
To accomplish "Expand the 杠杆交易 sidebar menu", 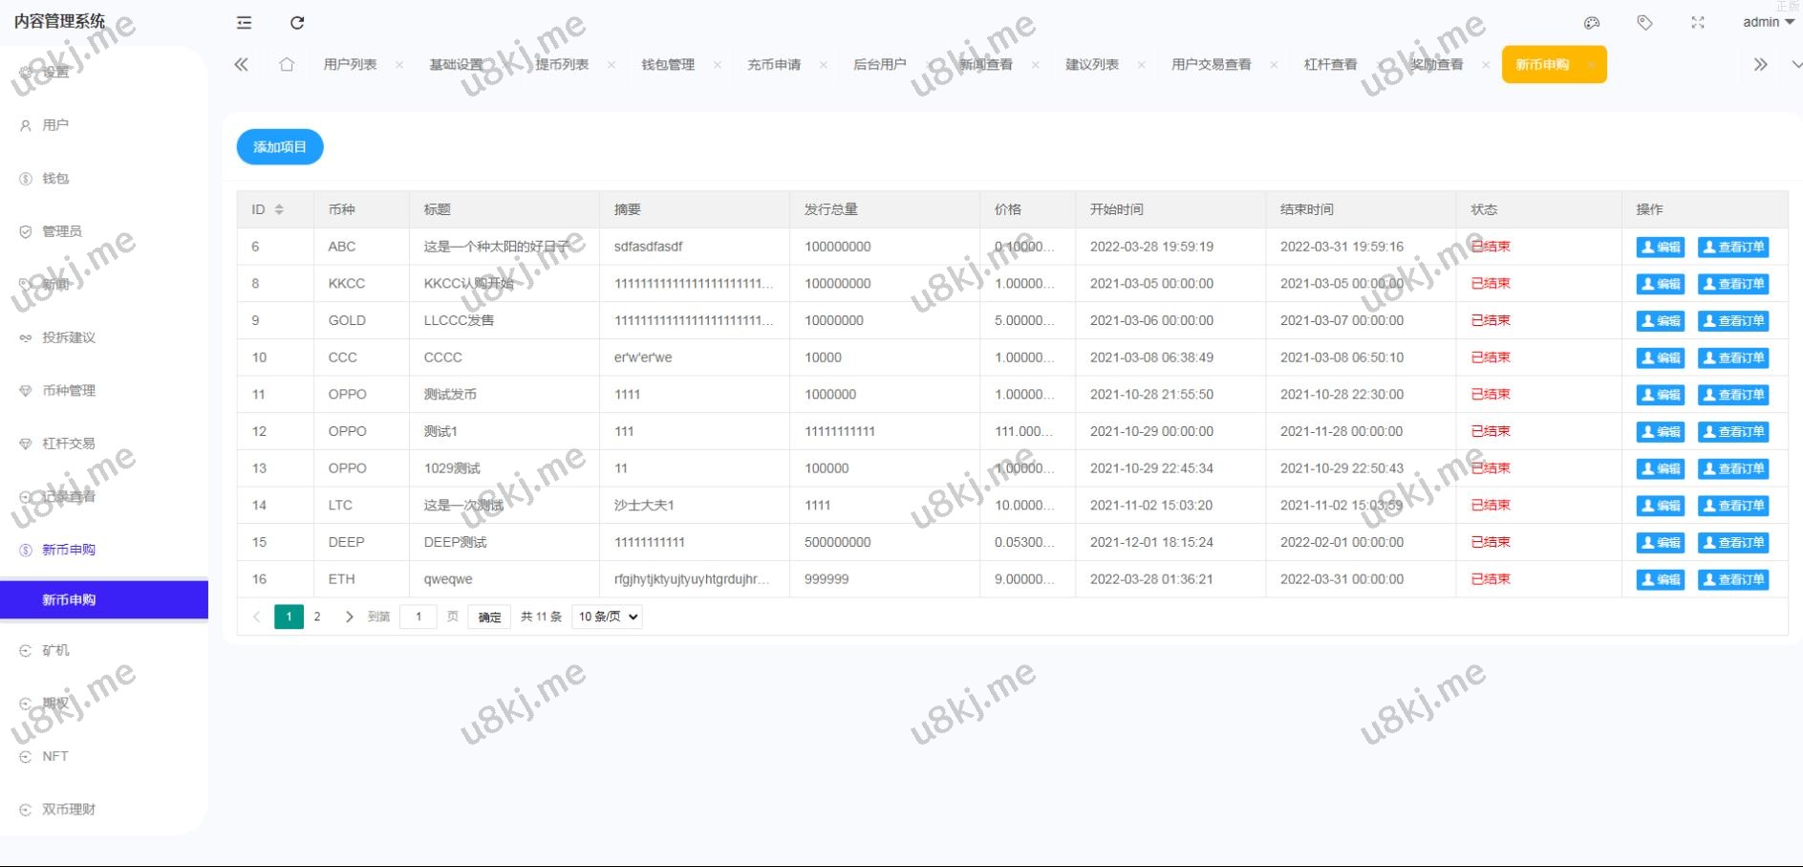I will pos(68,444).
